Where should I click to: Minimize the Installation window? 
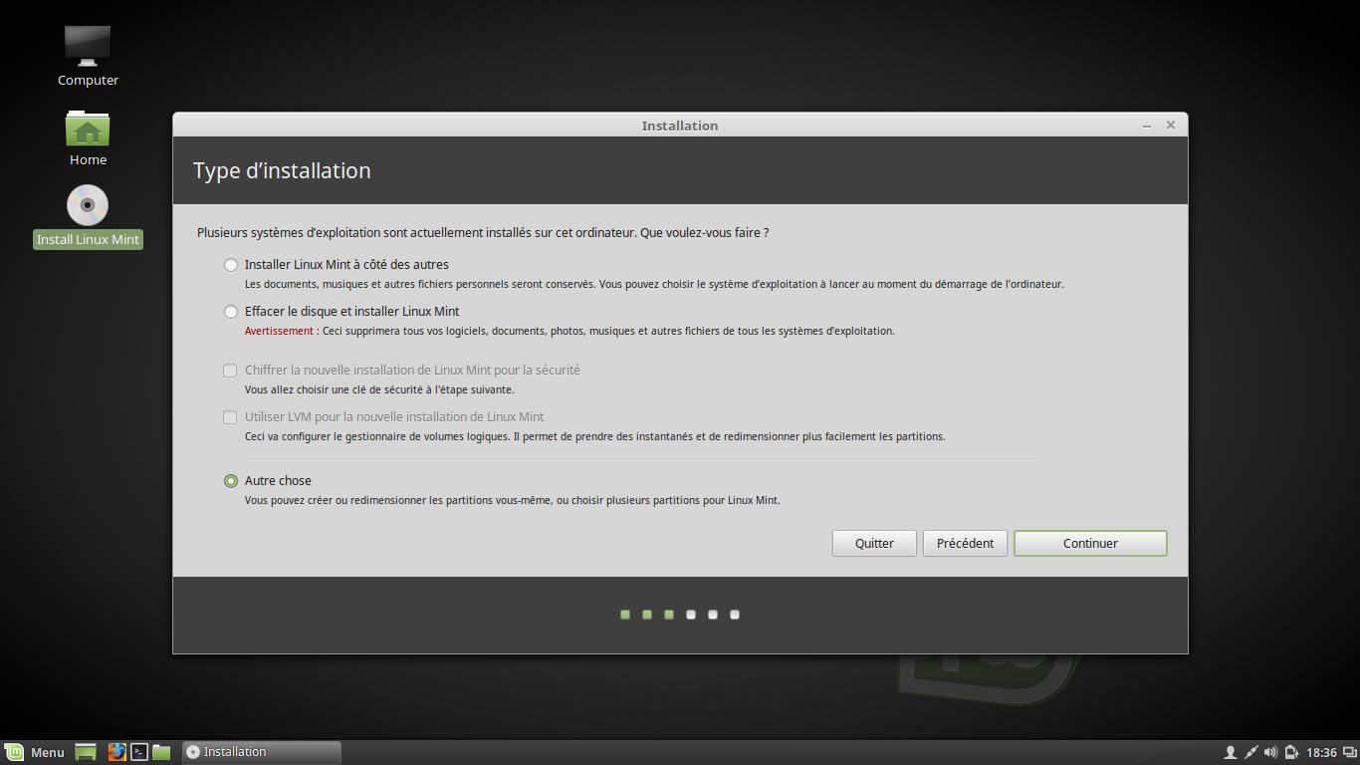click(1147, 126)
